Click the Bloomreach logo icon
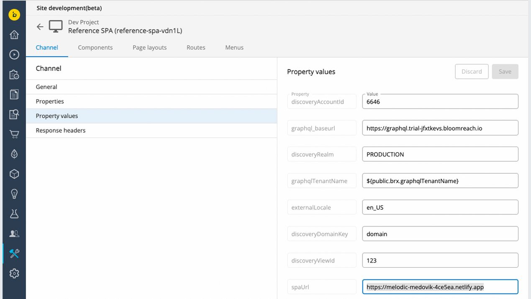The height and width of the screenshot is (299, 531). point(14,15)
